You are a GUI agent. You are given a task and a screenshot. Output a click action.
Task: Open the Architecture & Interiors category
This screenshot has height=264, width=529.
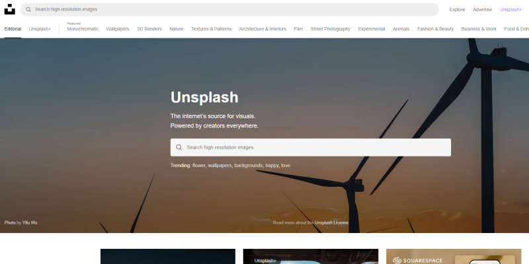(263, 29)
